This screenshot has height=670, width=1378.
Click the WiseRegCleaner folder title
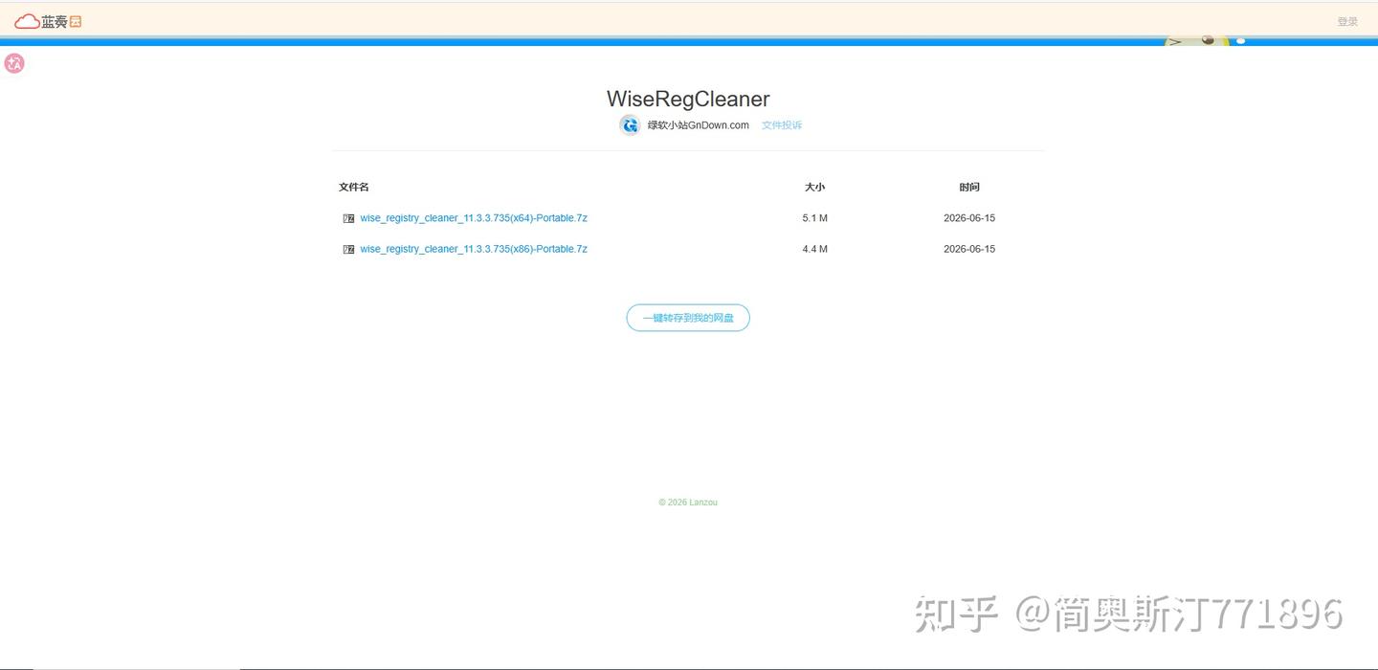(688, 99)
